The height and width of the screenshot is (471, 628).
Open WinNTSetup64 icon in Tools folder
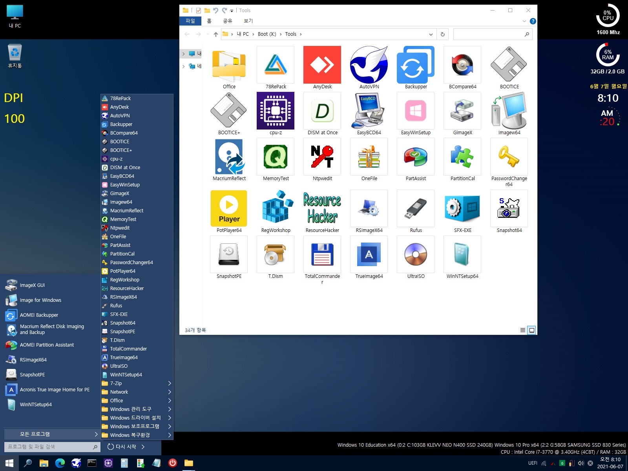click(462, 254)
